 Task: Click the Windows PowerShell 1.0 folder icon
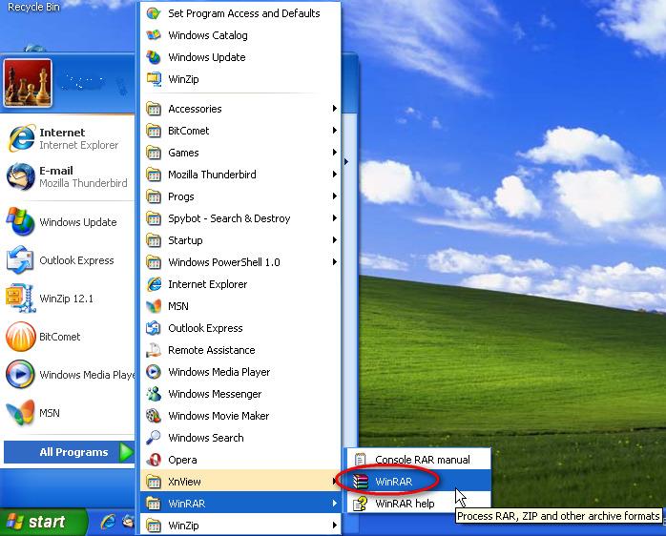tap(154, 262)
